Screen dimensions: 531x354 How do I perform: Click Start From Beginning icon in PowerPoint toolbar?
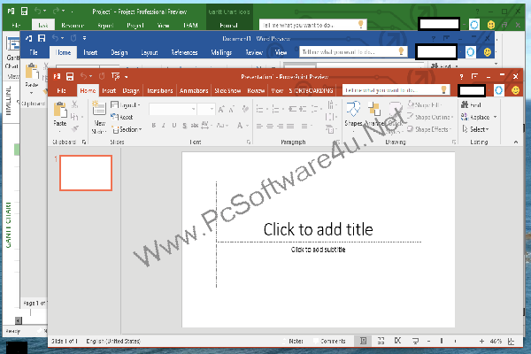point(115,77)
